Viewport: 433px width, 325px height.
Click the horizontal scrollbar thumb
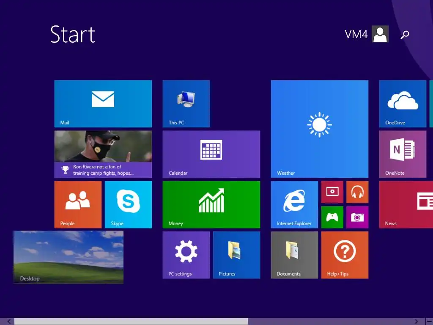[131, 322]
